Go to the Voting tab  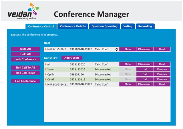(x=128, y=26)
